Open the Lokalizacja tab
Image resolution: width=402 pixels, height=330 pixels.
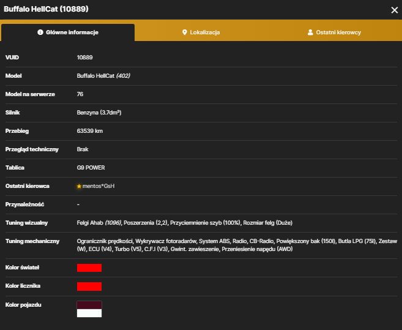(x=201, y=32)
